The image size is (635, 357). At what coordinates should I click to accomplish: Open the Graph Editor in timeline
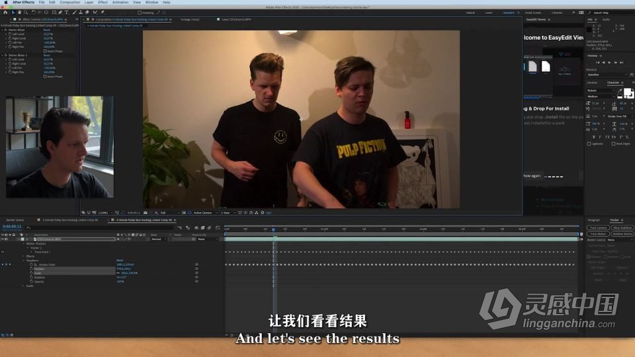tap(218, 228)
